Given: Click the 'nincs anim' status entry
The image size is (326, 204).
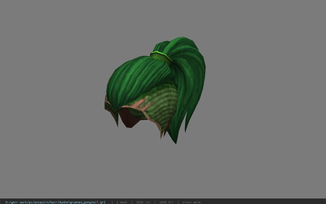Looking at the screenshot, I should point(192,202).
